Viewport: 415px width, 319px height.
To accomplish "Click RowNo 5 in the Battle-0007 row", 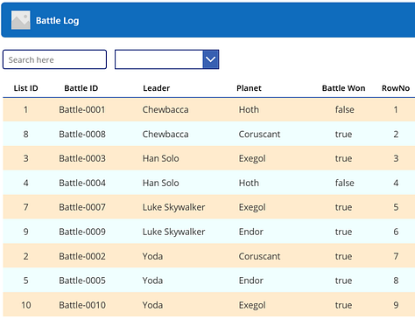I will click(x=396, y=207).
